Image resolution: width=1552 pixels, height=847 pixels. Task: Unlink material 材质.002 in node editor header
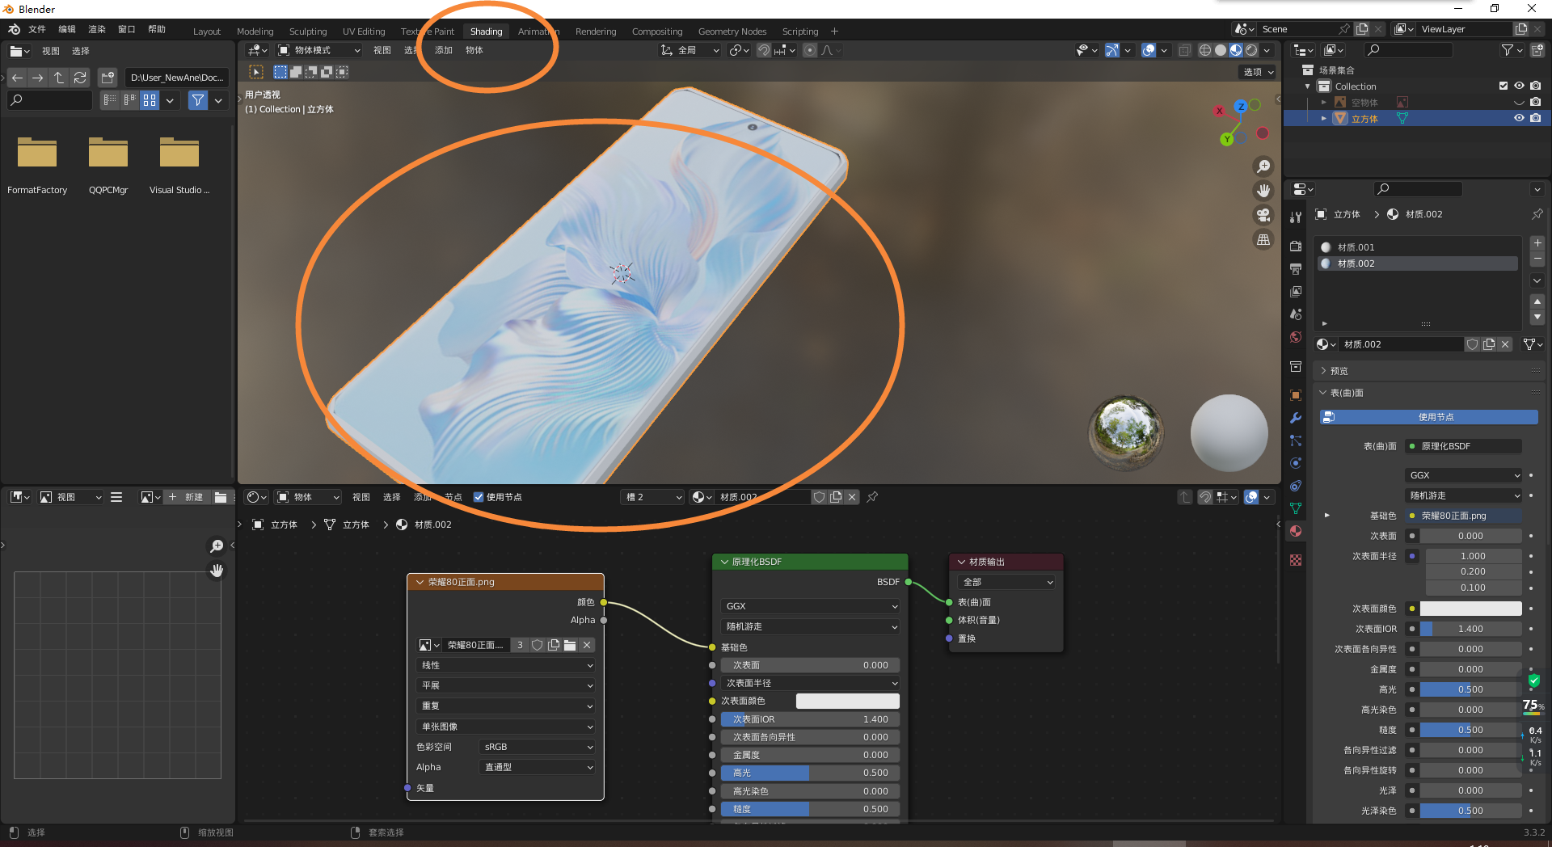(x=852, y=497)
